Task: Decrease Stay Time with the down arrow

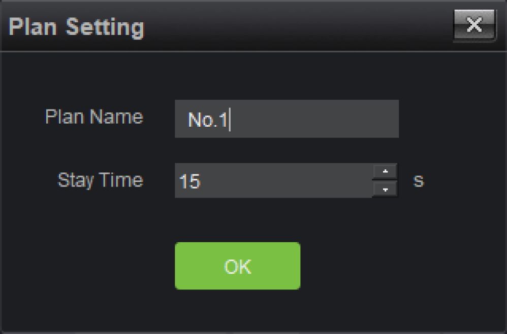Action: (x=385, y=189)
